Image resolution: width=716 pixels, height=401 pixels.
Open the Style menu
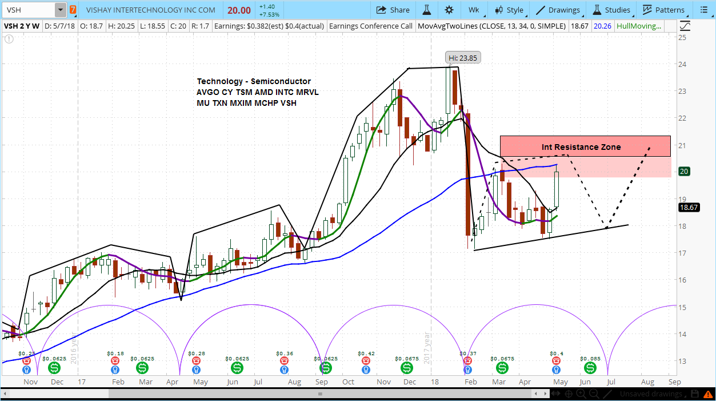(509, 10)
